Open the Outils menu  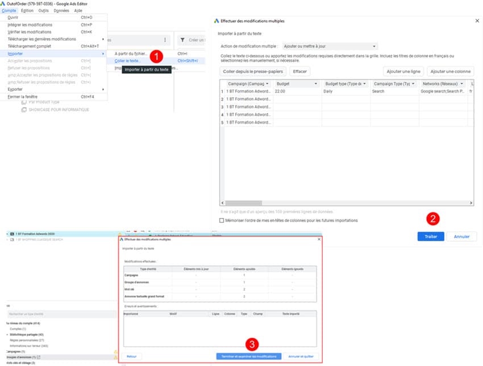coord(43,10)
